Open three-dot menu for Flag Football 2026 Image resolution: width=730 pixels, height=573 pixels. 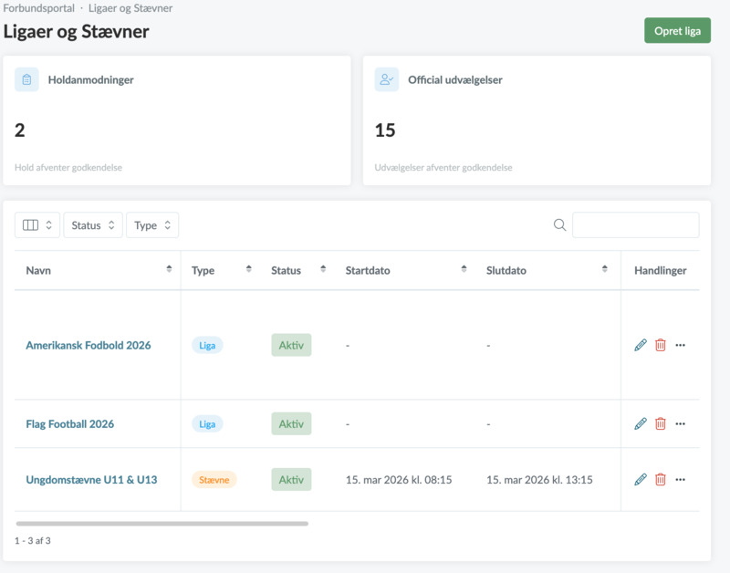(x=680, y=424)
